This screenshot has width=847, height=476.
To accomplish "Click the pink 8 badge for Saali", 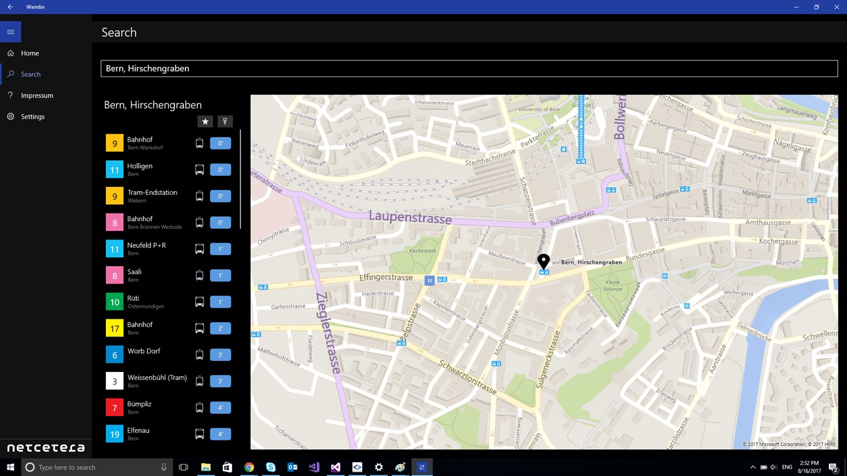I will point(114,275).
